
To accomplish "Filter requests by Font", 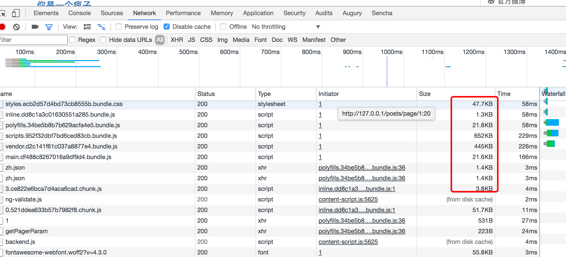I will coord(261,40).
